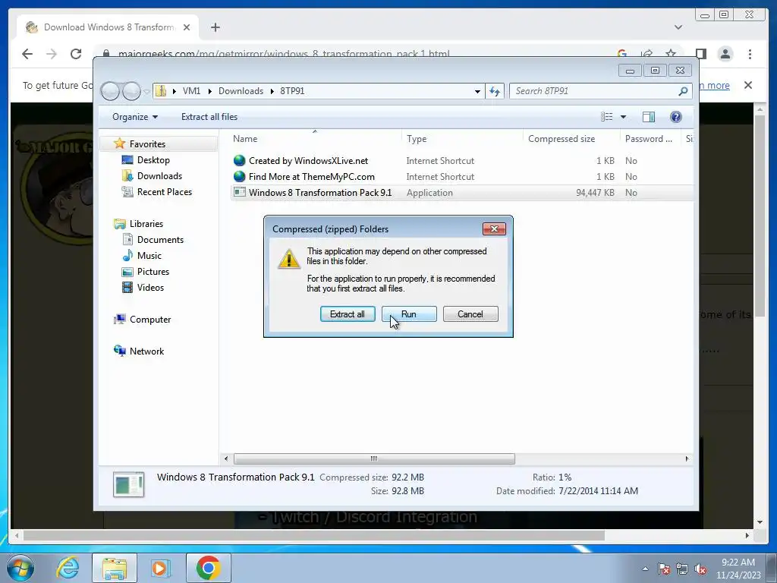Open Chrome tab search dropdown arrow

(x=678, y=27)
